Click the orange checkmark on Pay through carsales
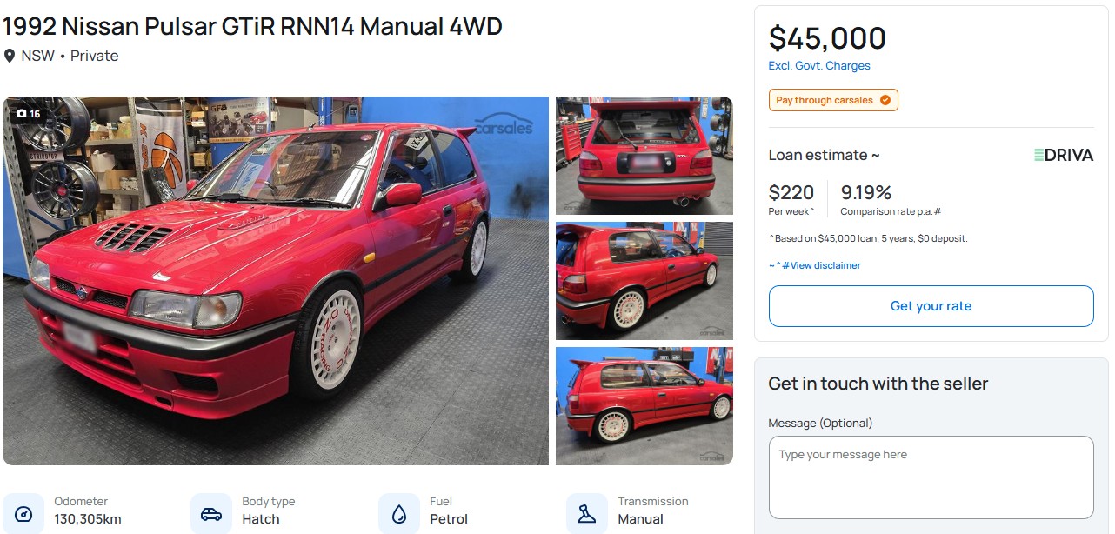Viewport: 1115px width, 534px height. tap(885, 100)
